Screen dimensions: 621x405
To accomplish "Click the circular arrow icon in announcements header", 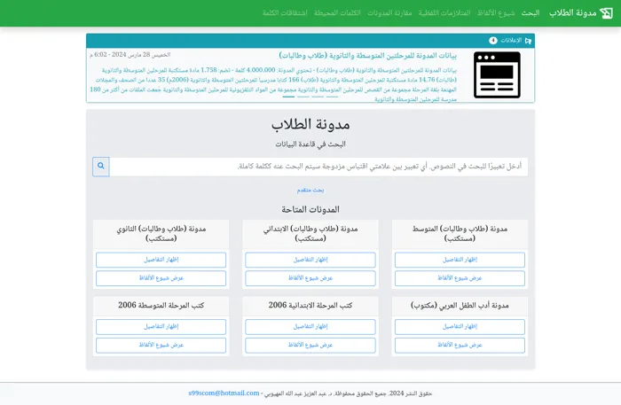I will pos(493,41).
